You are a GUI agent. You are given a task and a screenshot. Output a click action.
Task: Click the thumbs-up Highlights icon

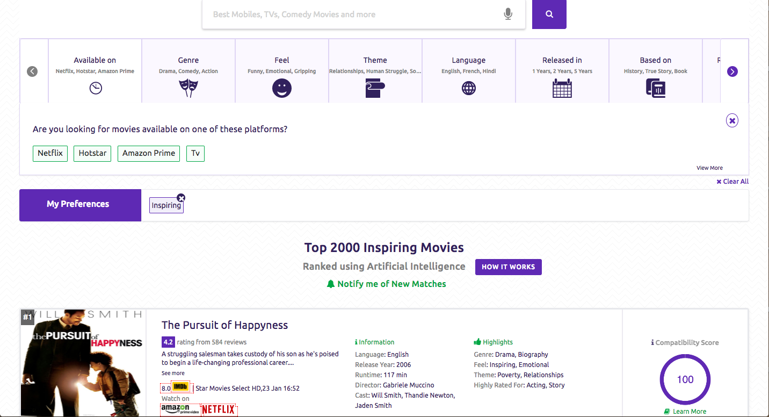(477, 342)
